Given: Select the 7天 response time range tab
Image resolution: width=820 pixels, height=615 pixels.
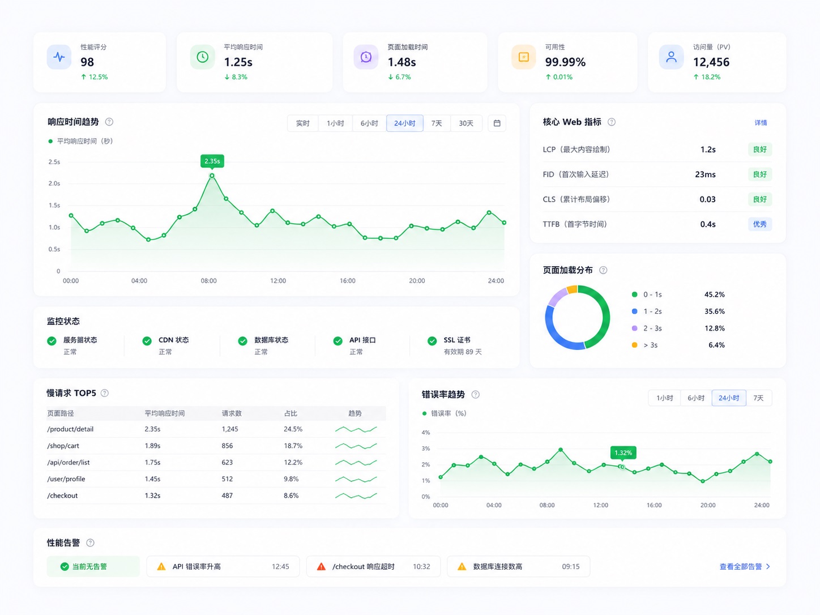Looking at the screenshot, I should [x=437, y=123].
